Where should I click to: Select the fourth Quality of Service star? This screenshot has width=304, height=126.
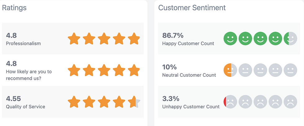click(119, 102)
